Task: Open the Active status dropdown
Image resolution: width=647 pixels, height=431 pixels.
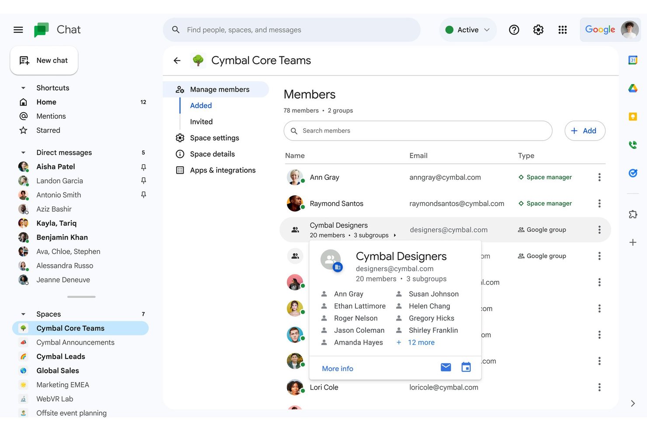Action: tap(468, 30)
